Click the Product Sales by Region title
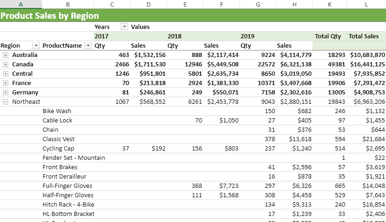The height and width of the screenshot is (222, 386). (50, 15)
